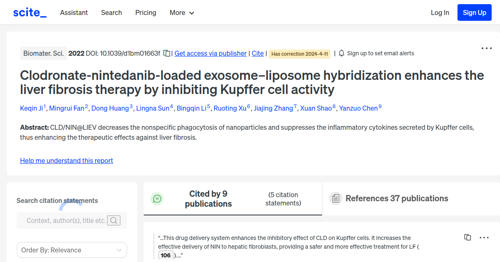Copy the citation statement using its copy icon
Viewport: 500px width, 262px height.
[x=467, y=237]
